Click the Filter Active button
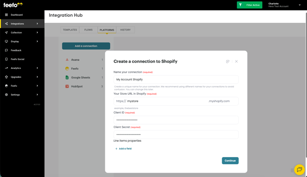The height and width of the screenshot is (177, 307). [x=249, y=5]
